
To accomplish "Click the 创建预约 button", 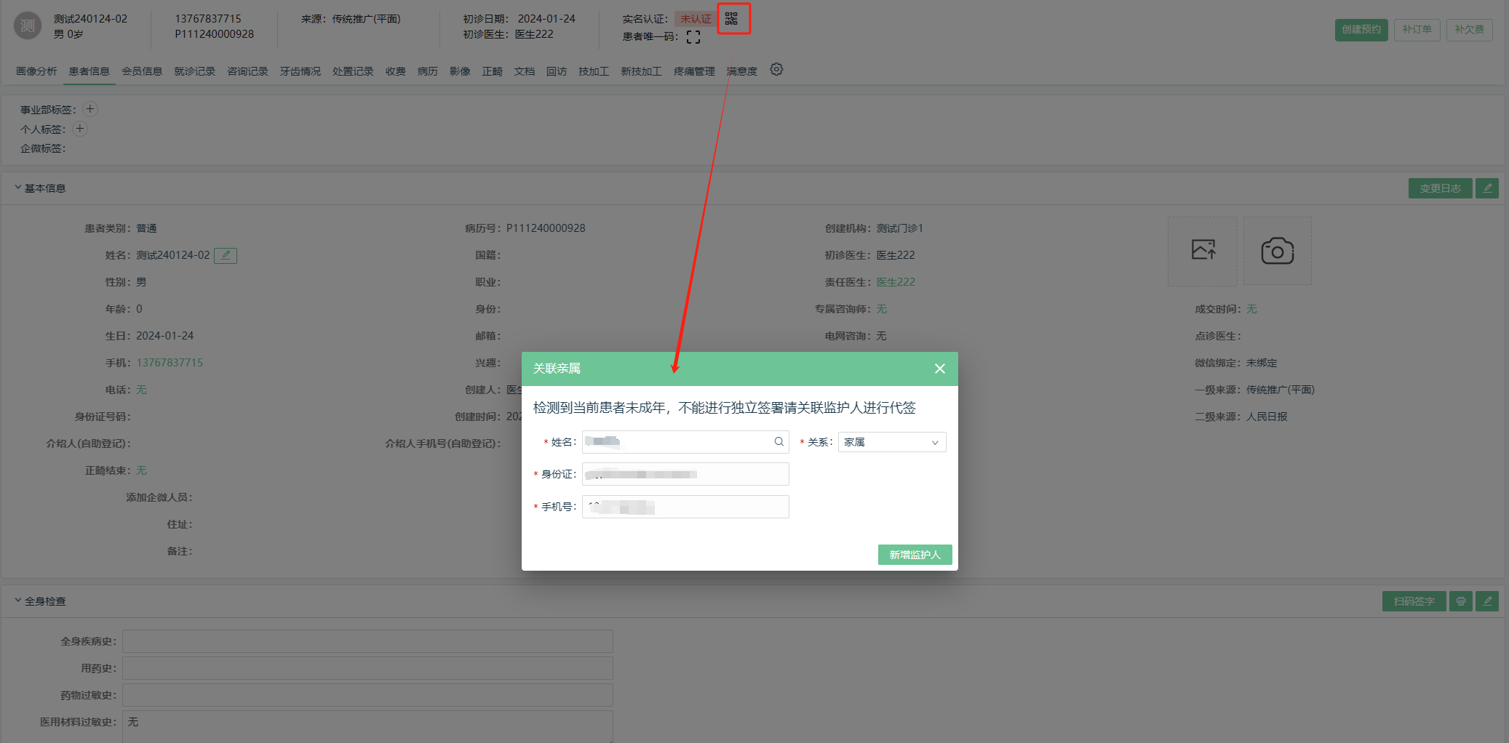I will click(x=1361, y=30).
